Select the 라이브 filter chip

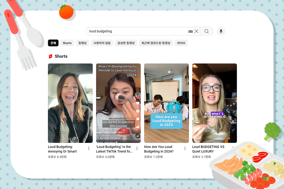[x=181, y=43]
